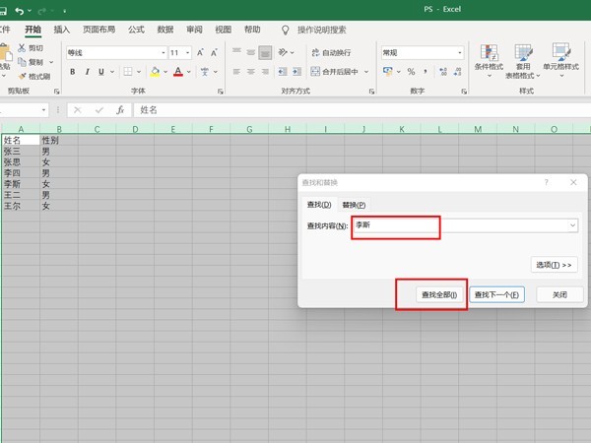Viewport: 591px width, 443px height.
Task: Open the 插入 ribbon tab
Action: click(x=62, y=31)
